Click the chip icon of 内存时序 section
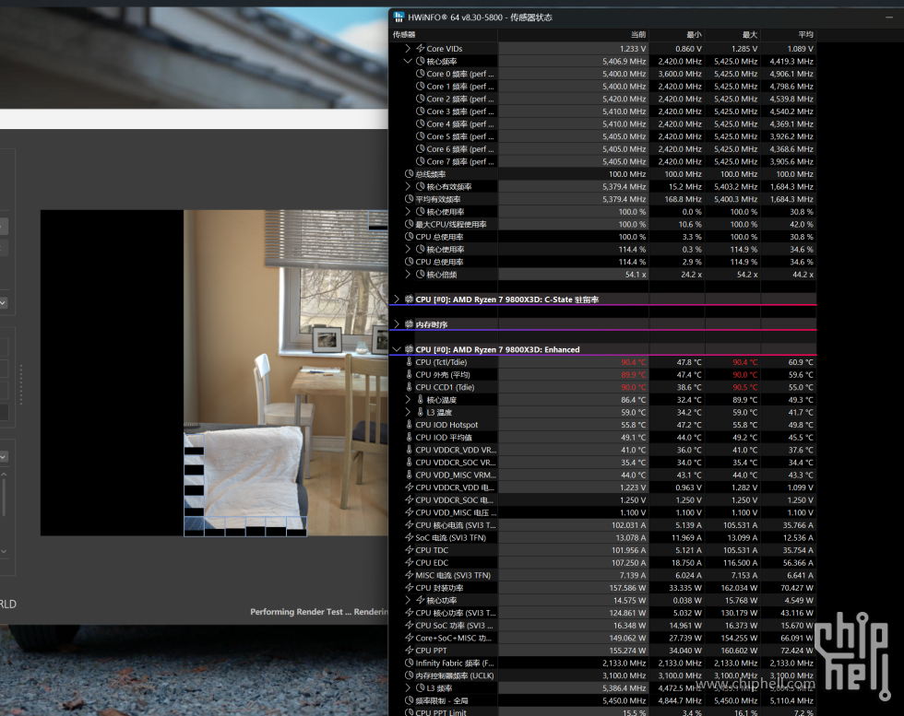Image resolution: width=904 pixels, height=716 pixels. coord(409,324)
